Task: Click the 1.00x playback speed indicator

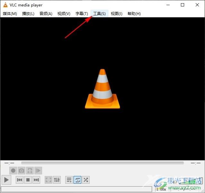Action: coord(161,189)
